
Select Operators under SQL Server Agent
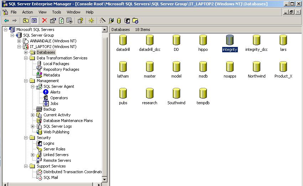tap(59, 98)
